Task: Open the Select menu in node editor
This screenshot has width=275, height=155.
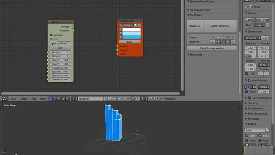Action: tap(24, 99)
